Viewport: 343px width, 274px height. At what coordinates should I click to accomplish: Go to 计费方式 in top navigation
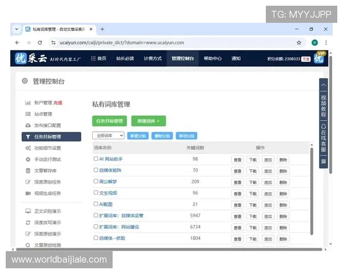point(153,58)
